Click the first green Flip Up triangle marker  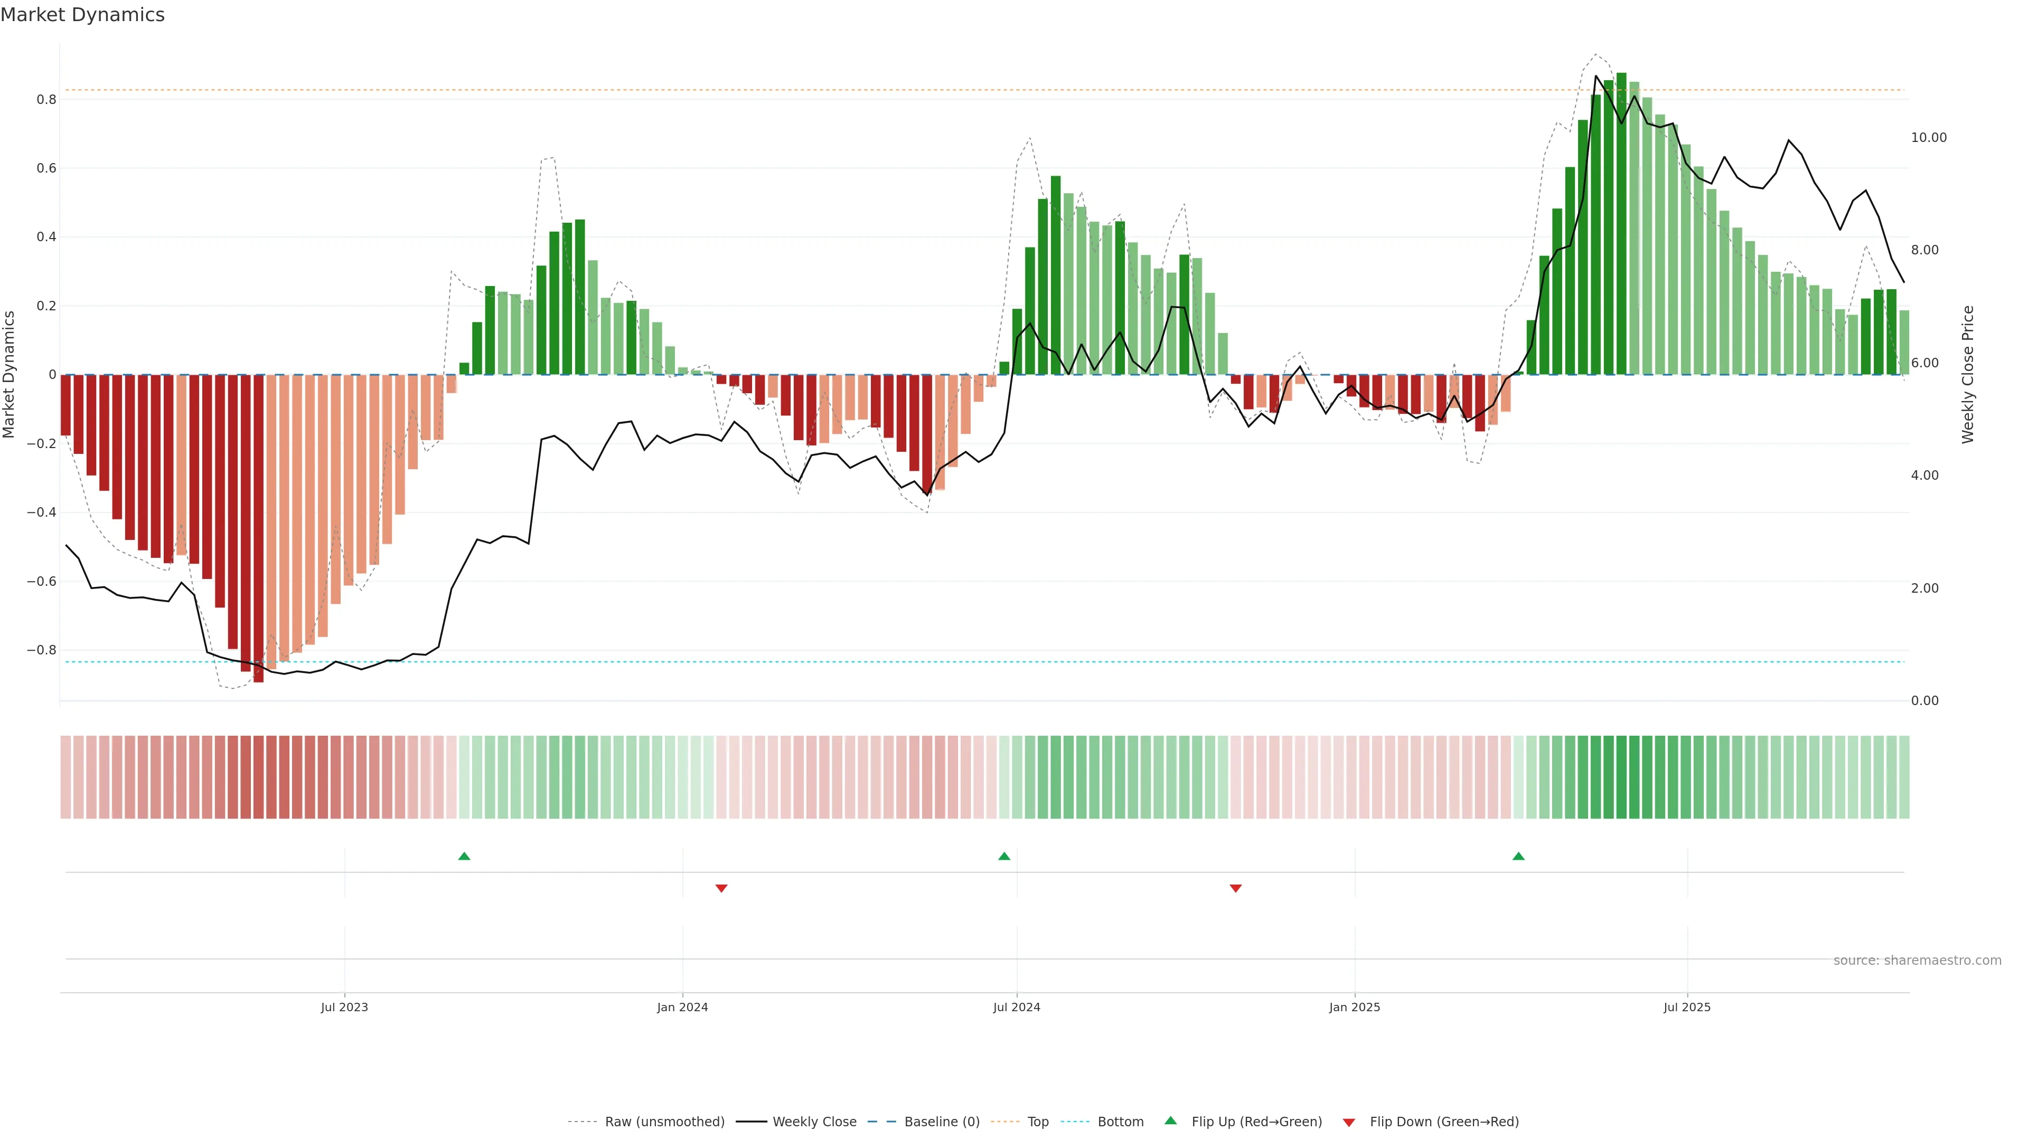tap(465, 856)
